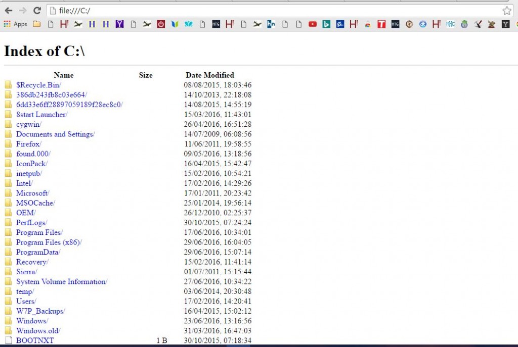Click the date '14/07/2009, 06:08:56'
Screen dimensions: 518x347
218,134
